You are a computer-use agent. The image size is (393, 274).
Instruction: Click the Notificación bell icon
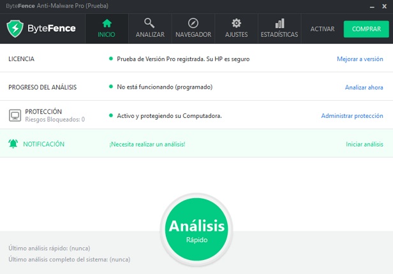point(13,144)
